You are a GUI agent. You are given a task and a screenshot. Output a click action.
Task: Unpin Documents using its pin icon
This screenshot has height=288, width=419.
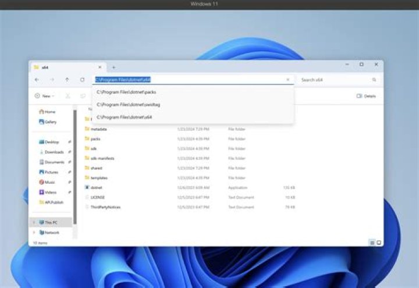[69, 162]
